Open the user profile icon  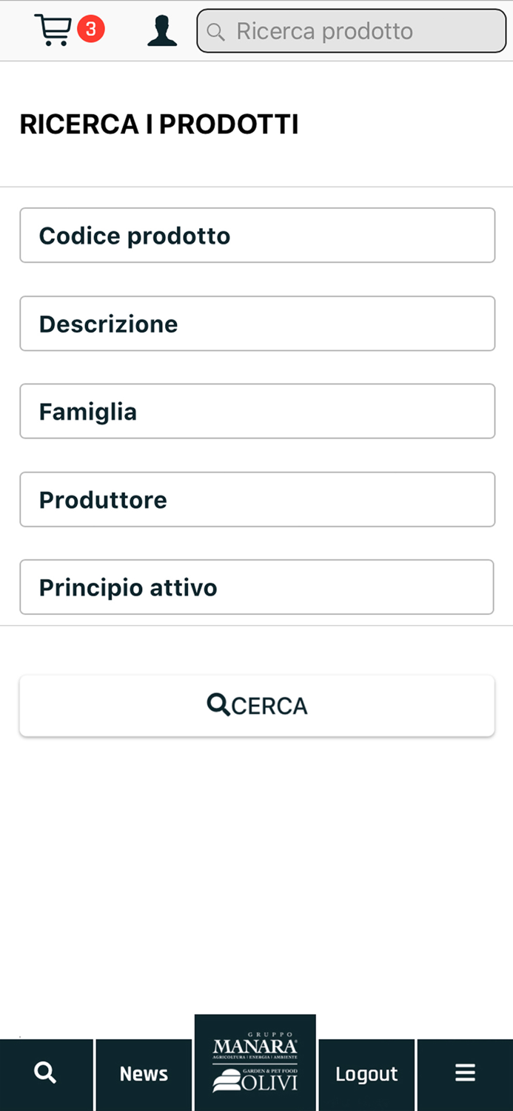(161, 30)
